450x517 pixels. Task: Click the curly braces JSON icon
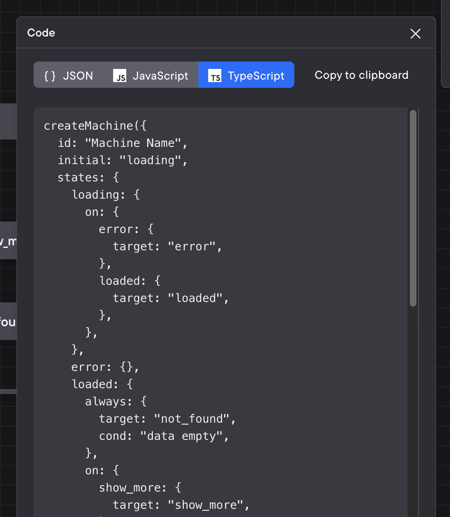pos(50,76)
